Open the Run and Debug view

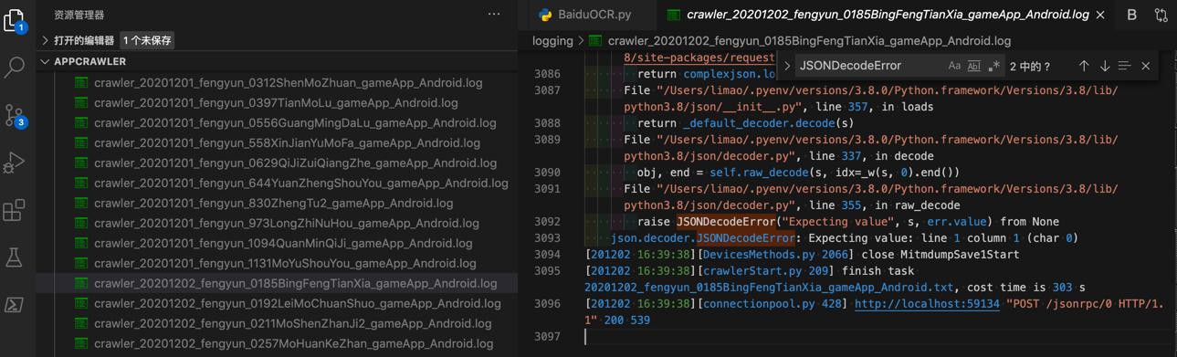(15, 163)
